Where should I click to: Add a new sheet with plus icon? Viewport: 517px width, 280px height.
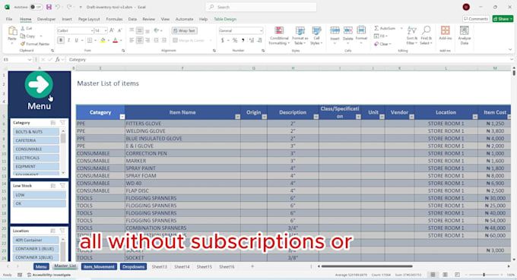252,266
